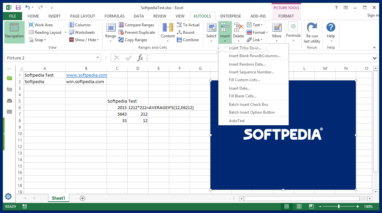This screenshot has width=382, height=213.
Task: Select the Sheet1 tab
Action: [58, 198]
